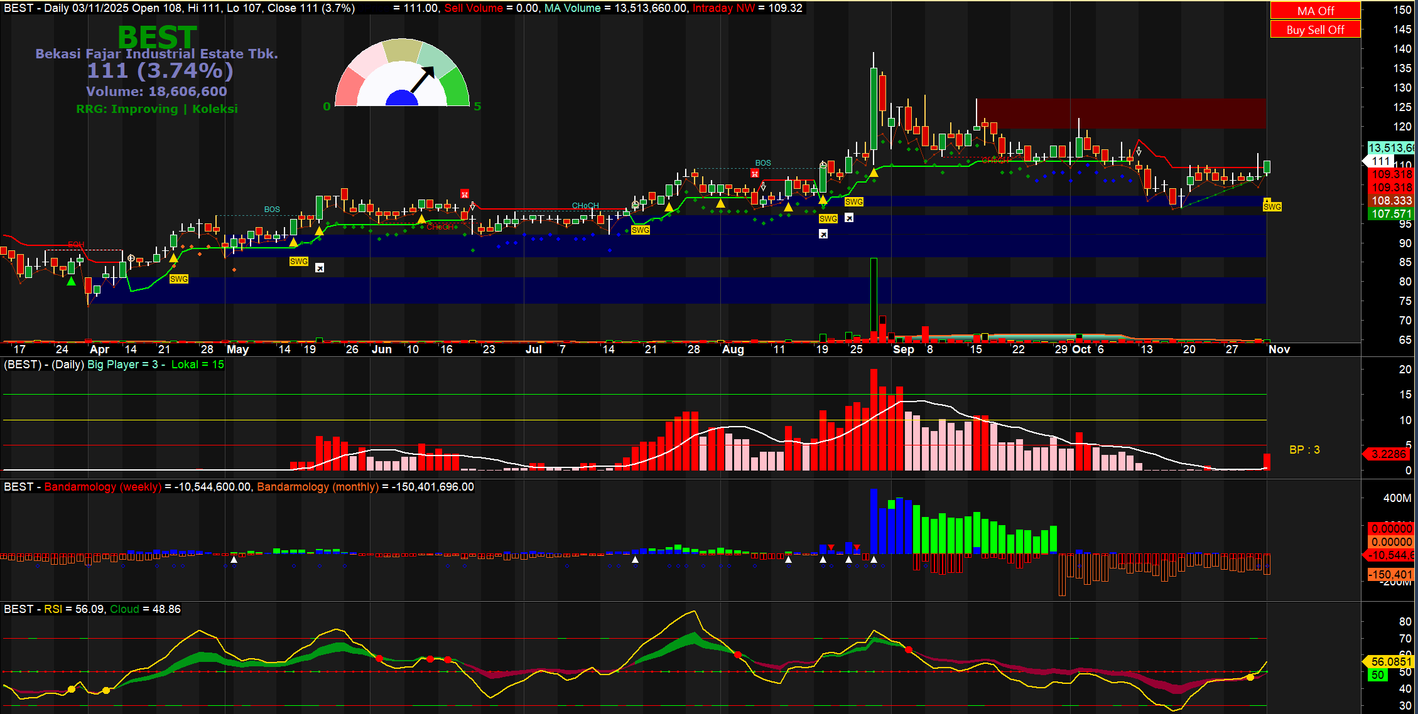This screenshot has width=1418, height=714.
Task: Click the green BEST ticker title
Action: point(157,36)
